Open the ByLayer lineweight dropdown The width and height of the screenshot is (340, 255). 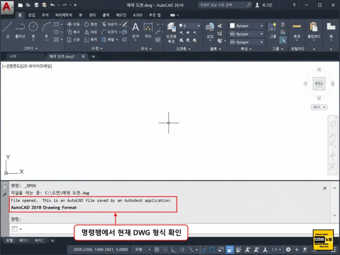coord(246,34)
